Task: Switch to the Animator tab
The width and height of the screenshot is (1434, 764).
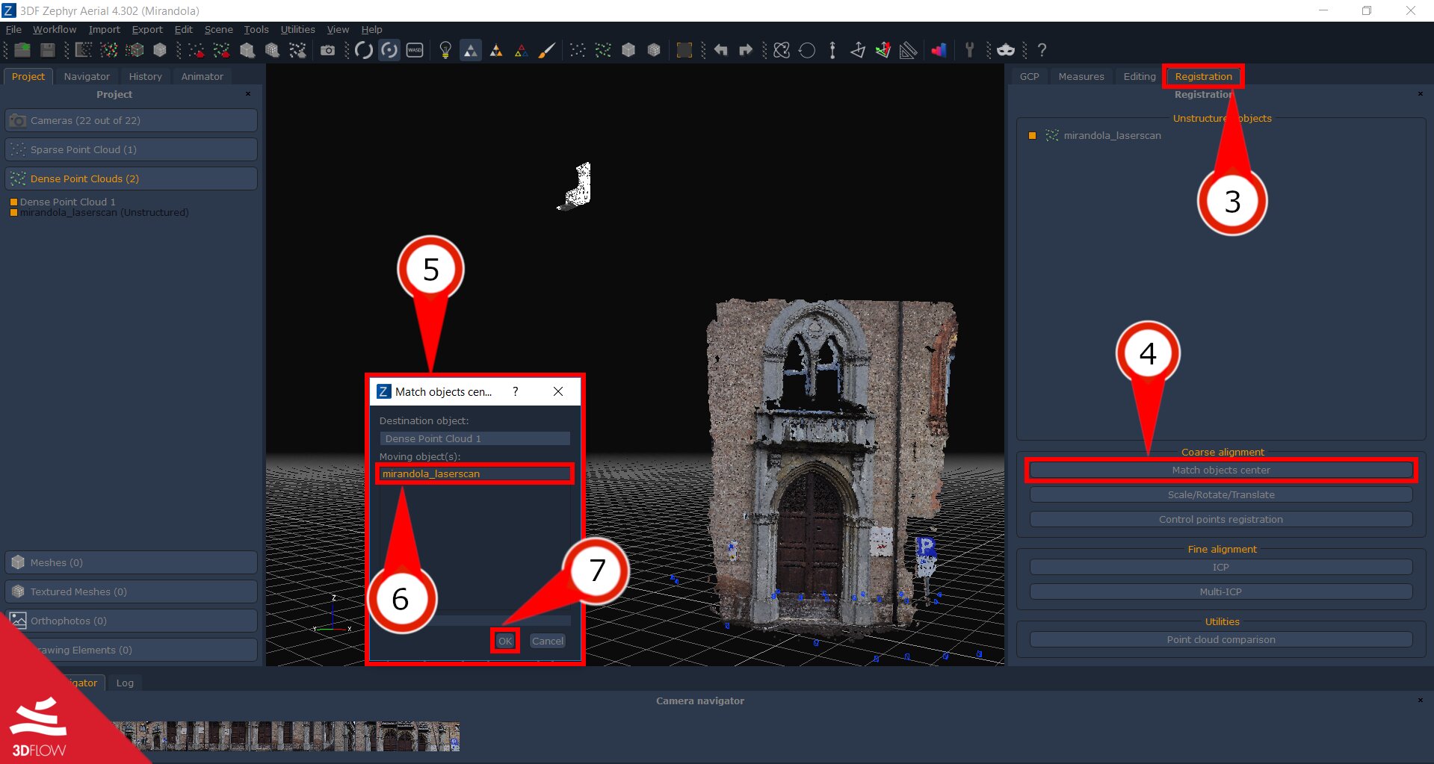Action: tap(202, 76)
